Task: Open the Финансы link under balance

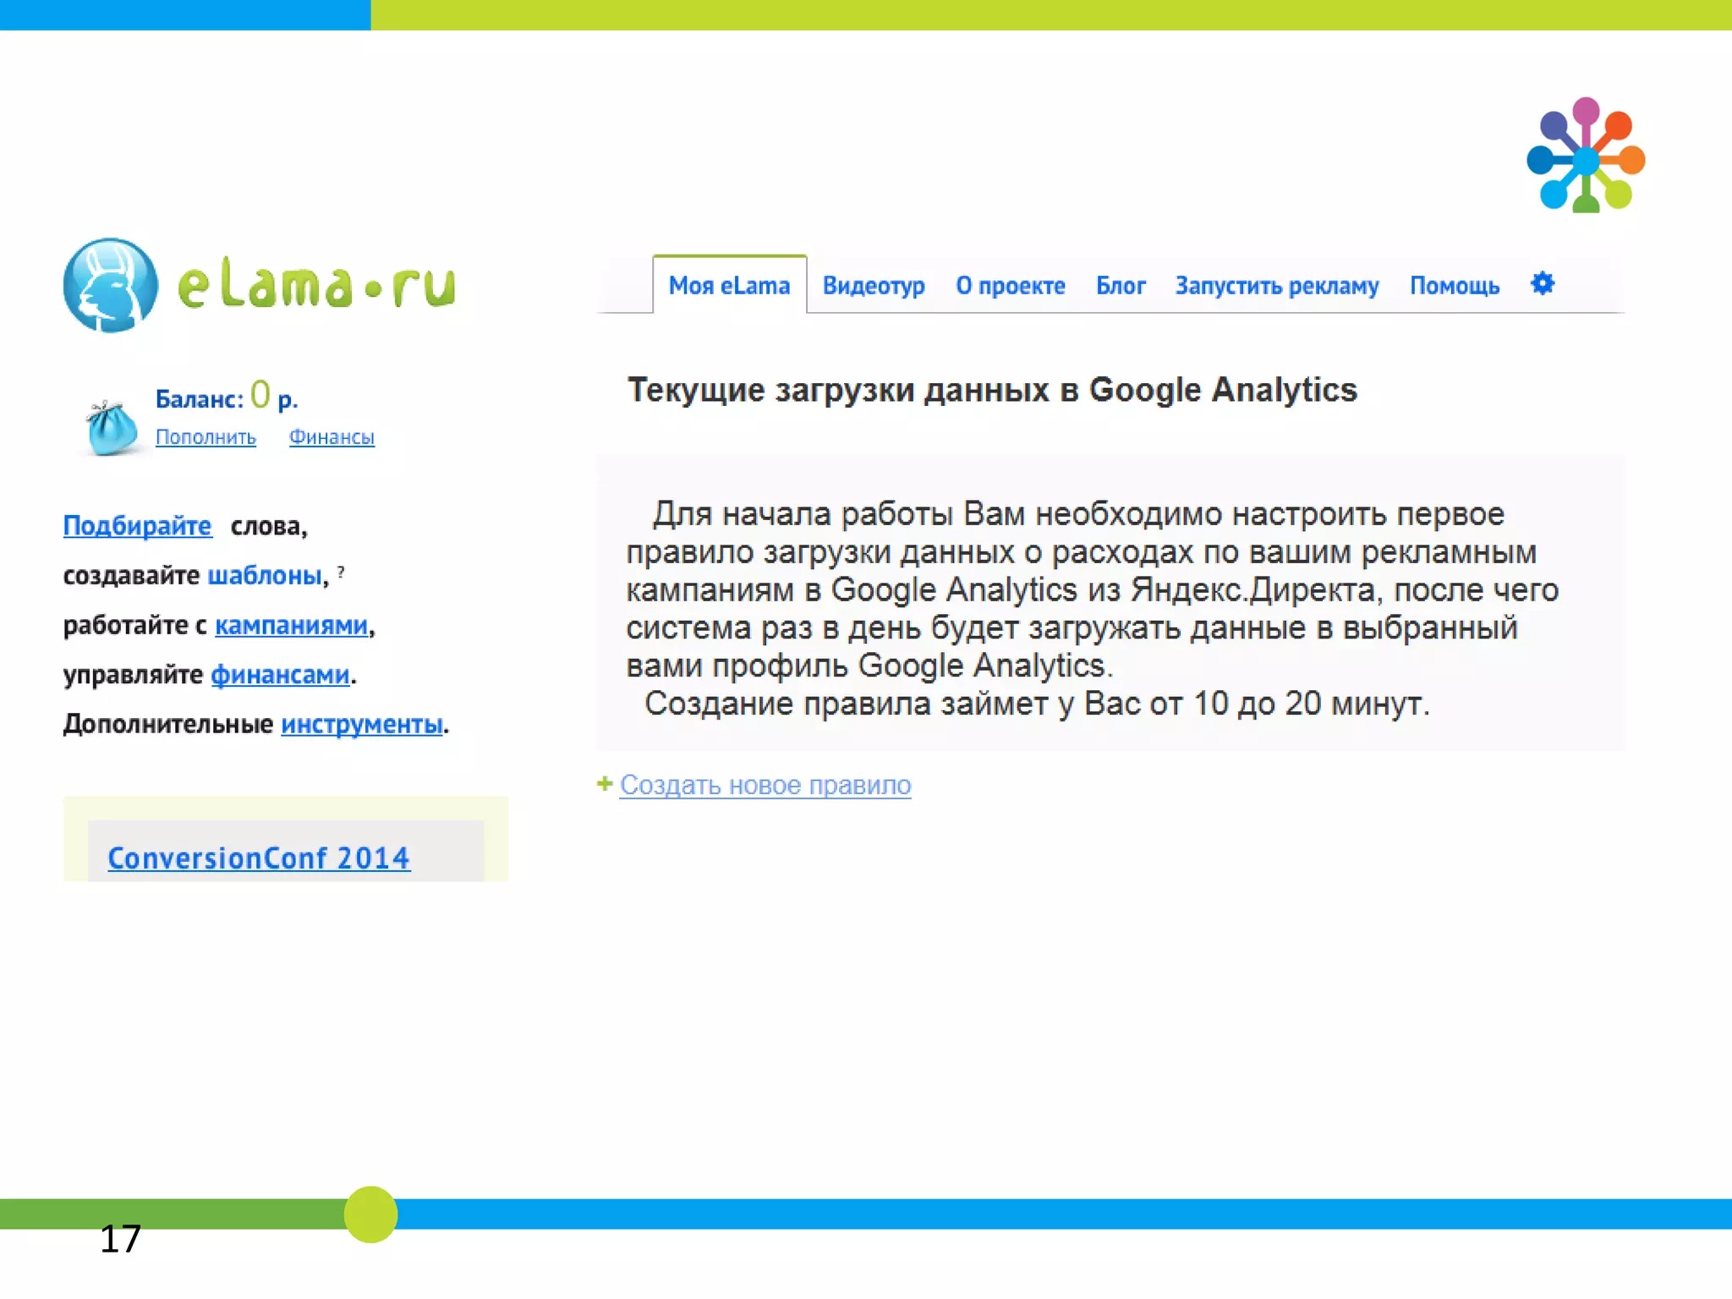Action: [x=332, y=436]
